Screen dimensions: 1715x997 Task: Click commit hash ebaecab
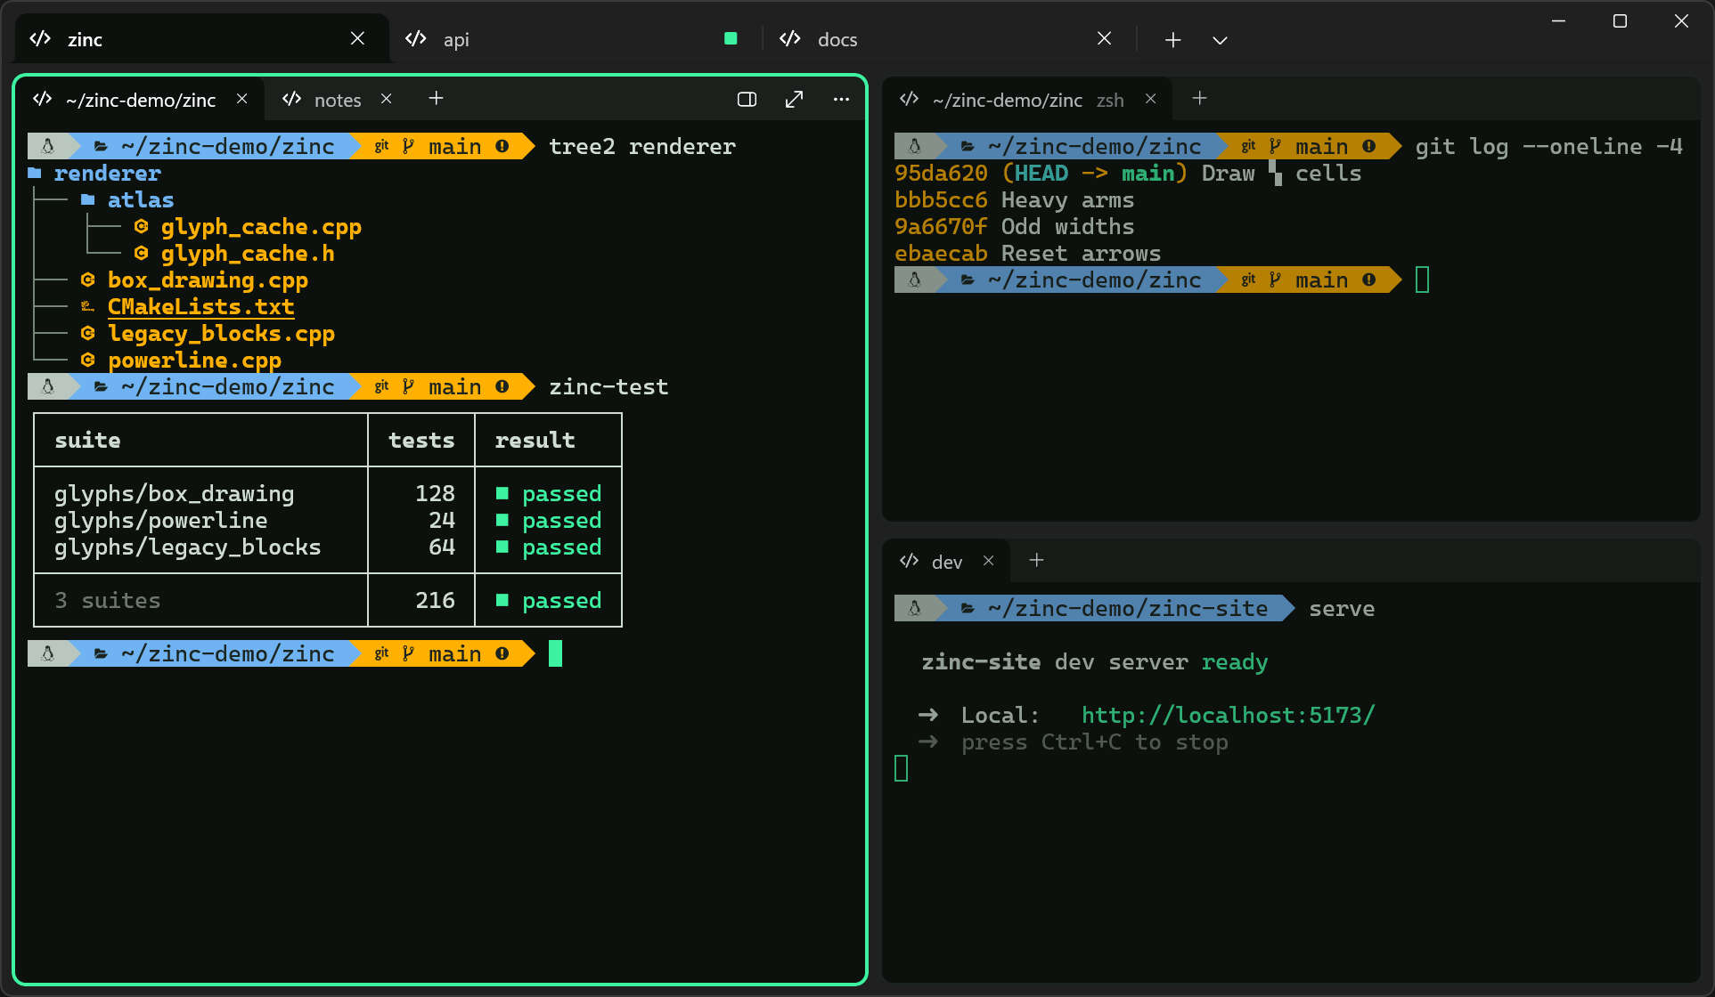click(941, 253)
